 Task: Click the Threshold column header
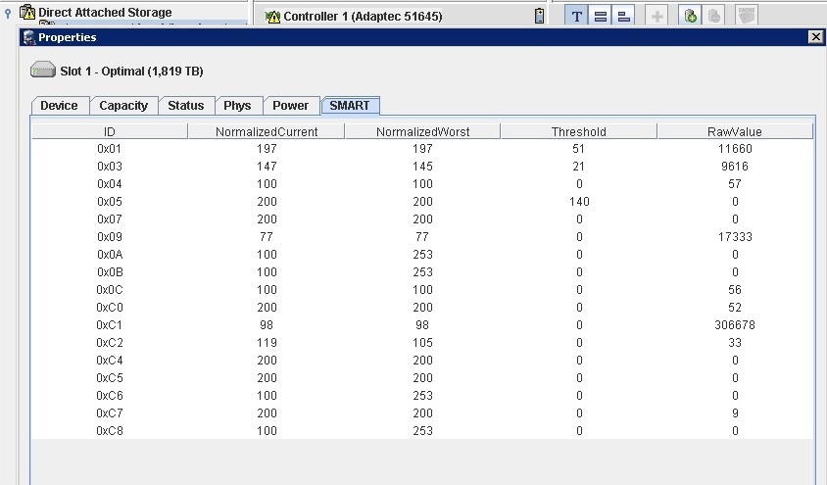click(x=578, y=131)
